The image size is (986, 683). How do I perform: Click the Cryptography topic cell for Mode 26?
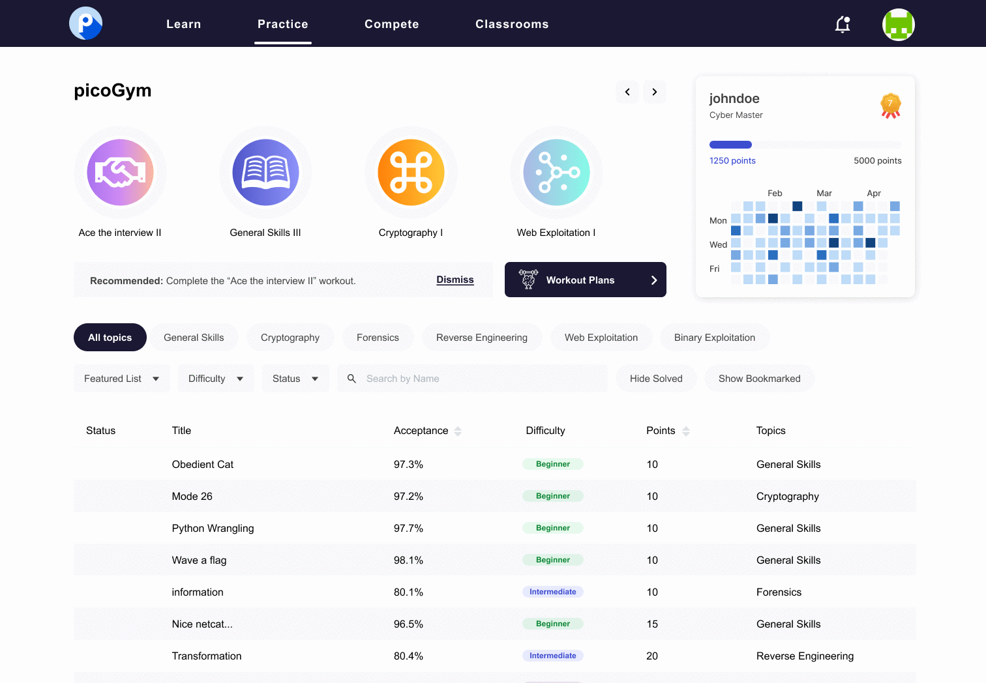tap(788, 497)
